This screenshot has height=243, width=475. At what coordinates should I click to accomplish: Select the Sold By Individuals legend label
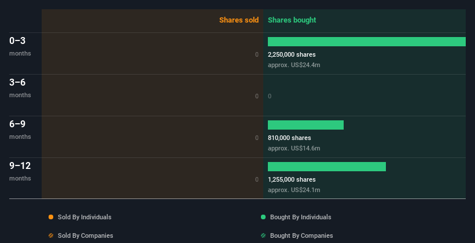pos(84,217)
